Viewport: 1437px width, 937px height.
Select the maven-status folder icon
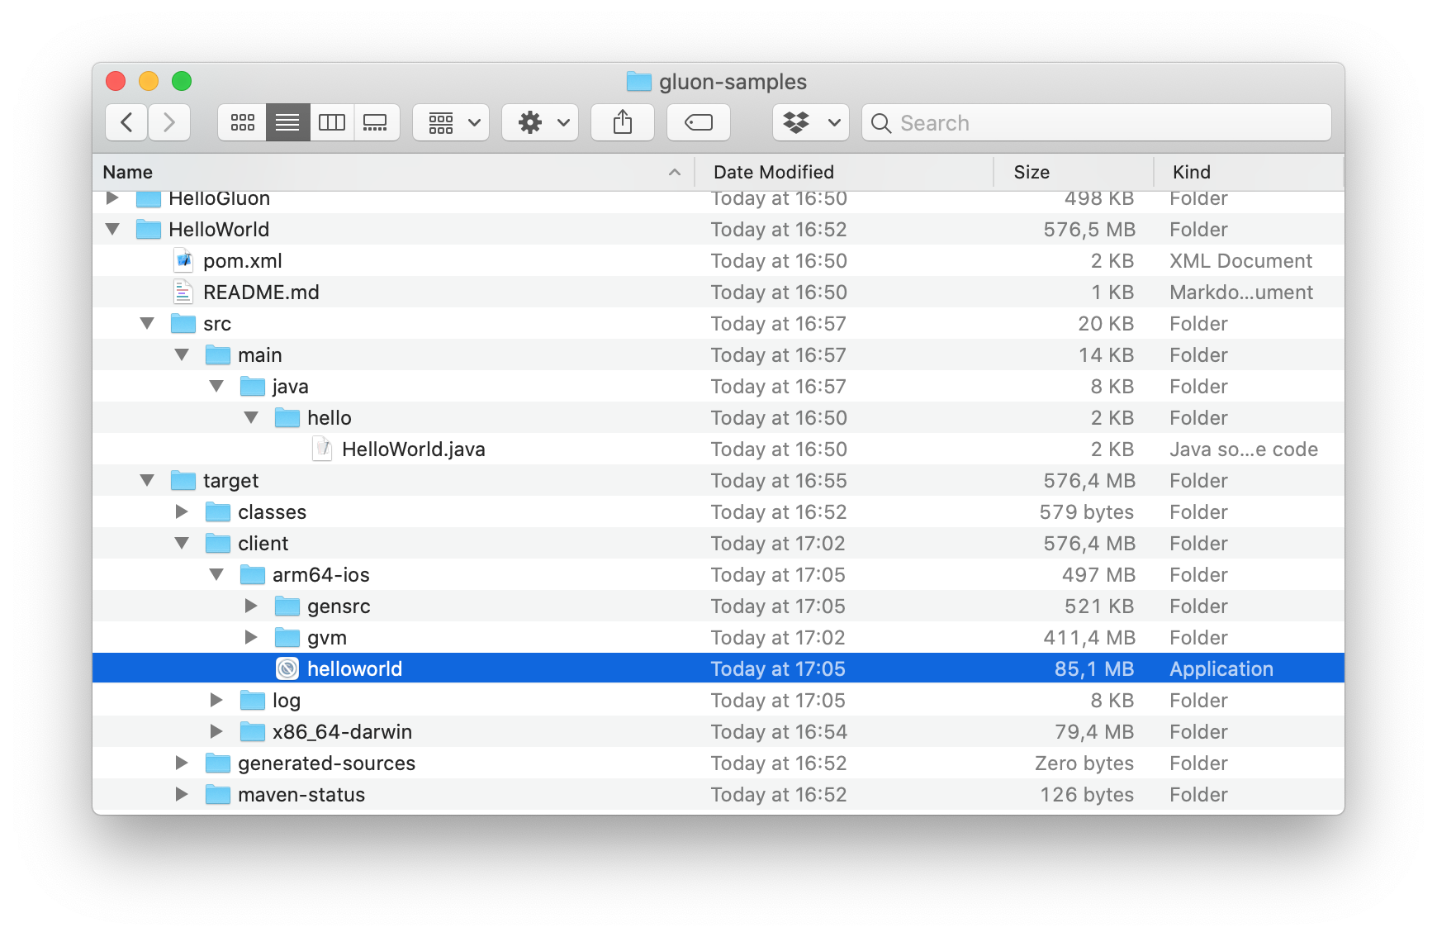218,794
